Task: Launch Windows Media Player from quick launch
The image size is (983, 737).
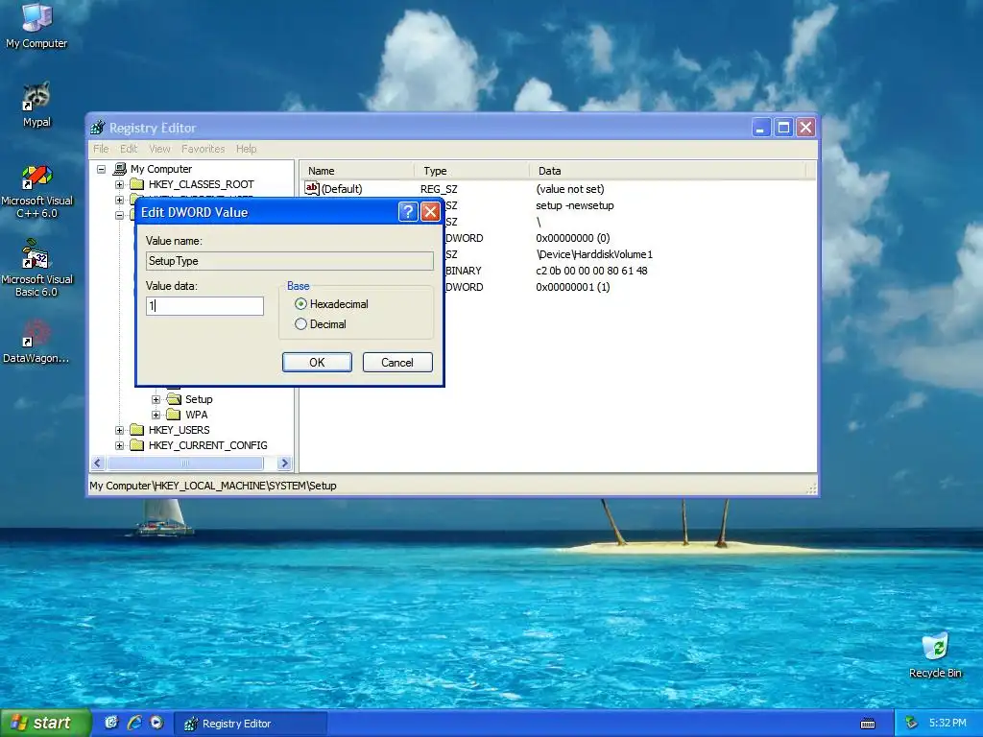Action: (156, 723)
